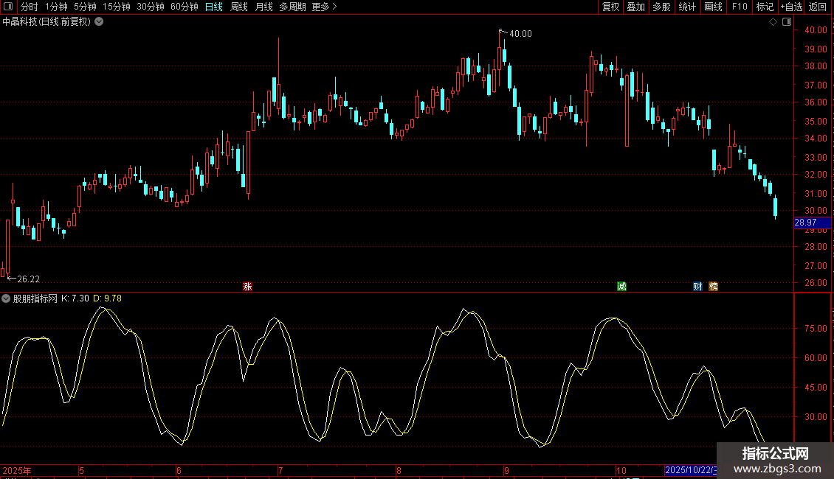Toggle 叠加 overlay mode
834x479 pixels.
tap(635, 7)
